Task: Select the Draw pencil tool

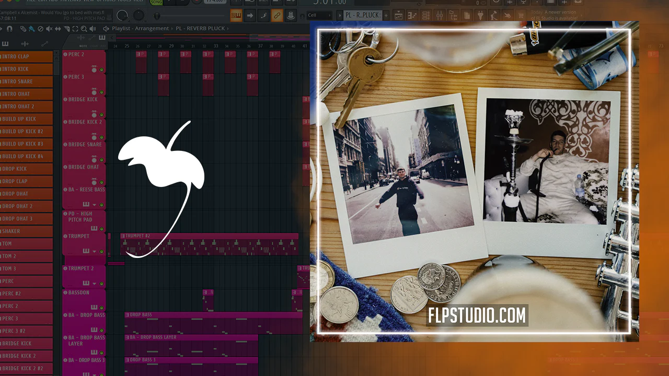Action: (24, 29)
